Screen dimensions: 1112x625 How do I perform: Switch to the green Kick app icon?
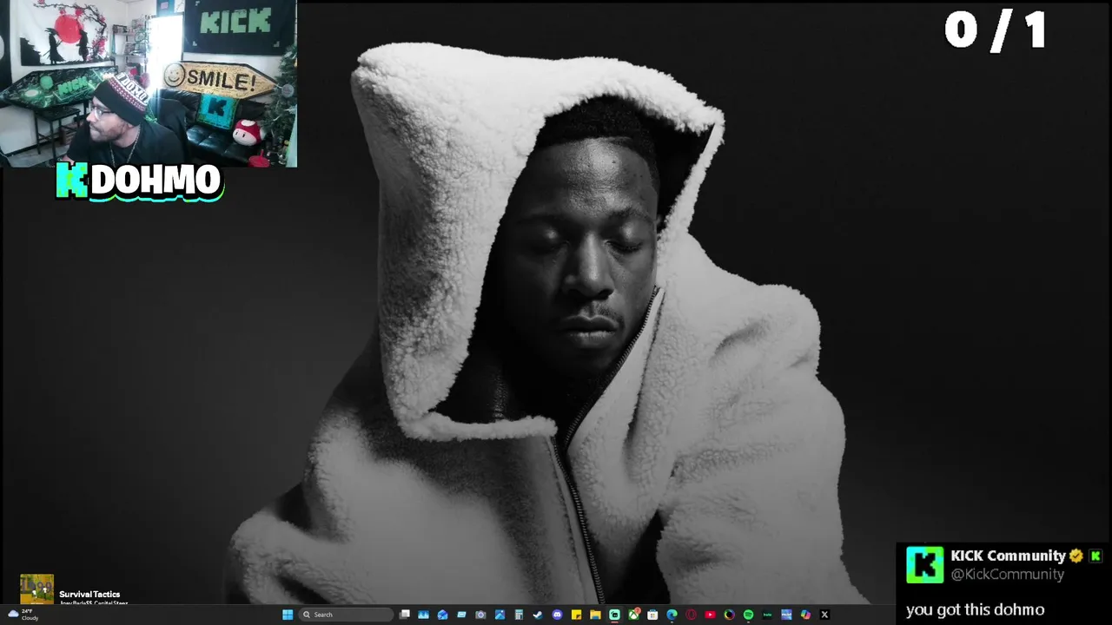point(614,615)
